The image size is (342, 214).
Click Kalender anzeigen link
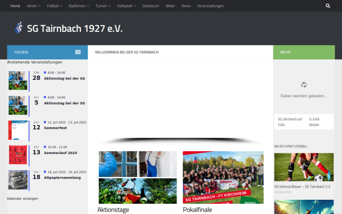coord(23,199)
